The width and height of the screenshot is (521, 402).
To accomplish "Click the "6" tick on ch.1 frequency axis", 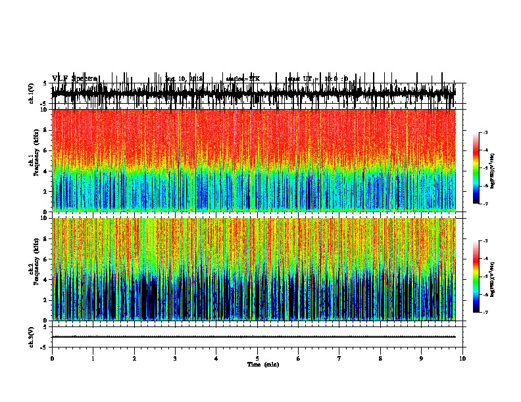I will (x=45, y=150).
